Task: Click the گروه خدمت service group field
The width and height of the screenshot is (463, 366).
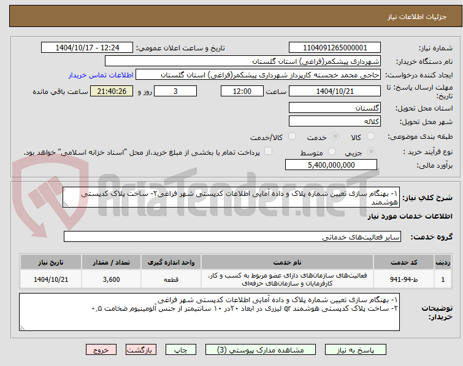Action: [232, 237]
